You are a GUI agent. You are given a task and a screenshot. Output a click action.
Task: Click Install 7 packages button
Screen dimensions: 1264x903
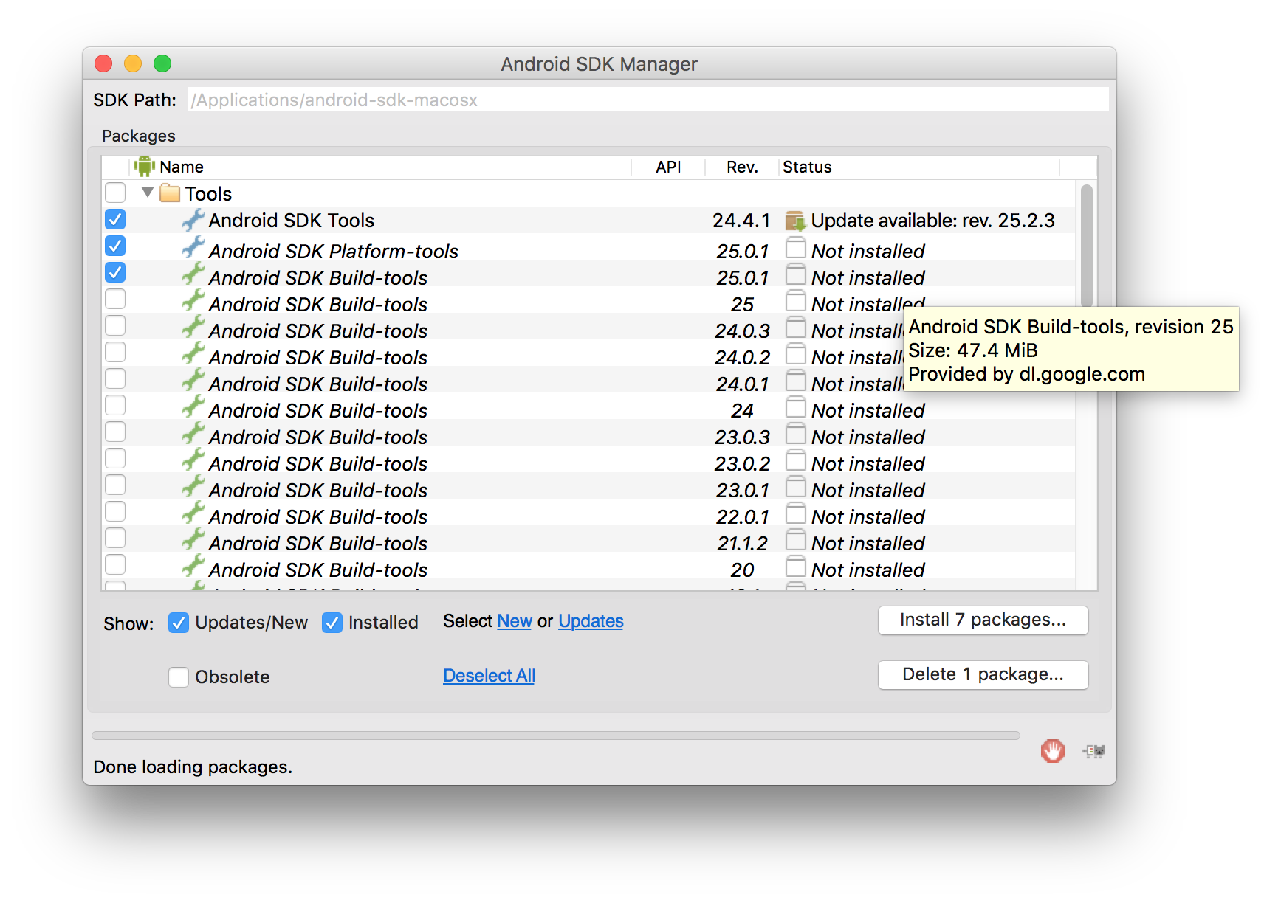pos(983,620)
